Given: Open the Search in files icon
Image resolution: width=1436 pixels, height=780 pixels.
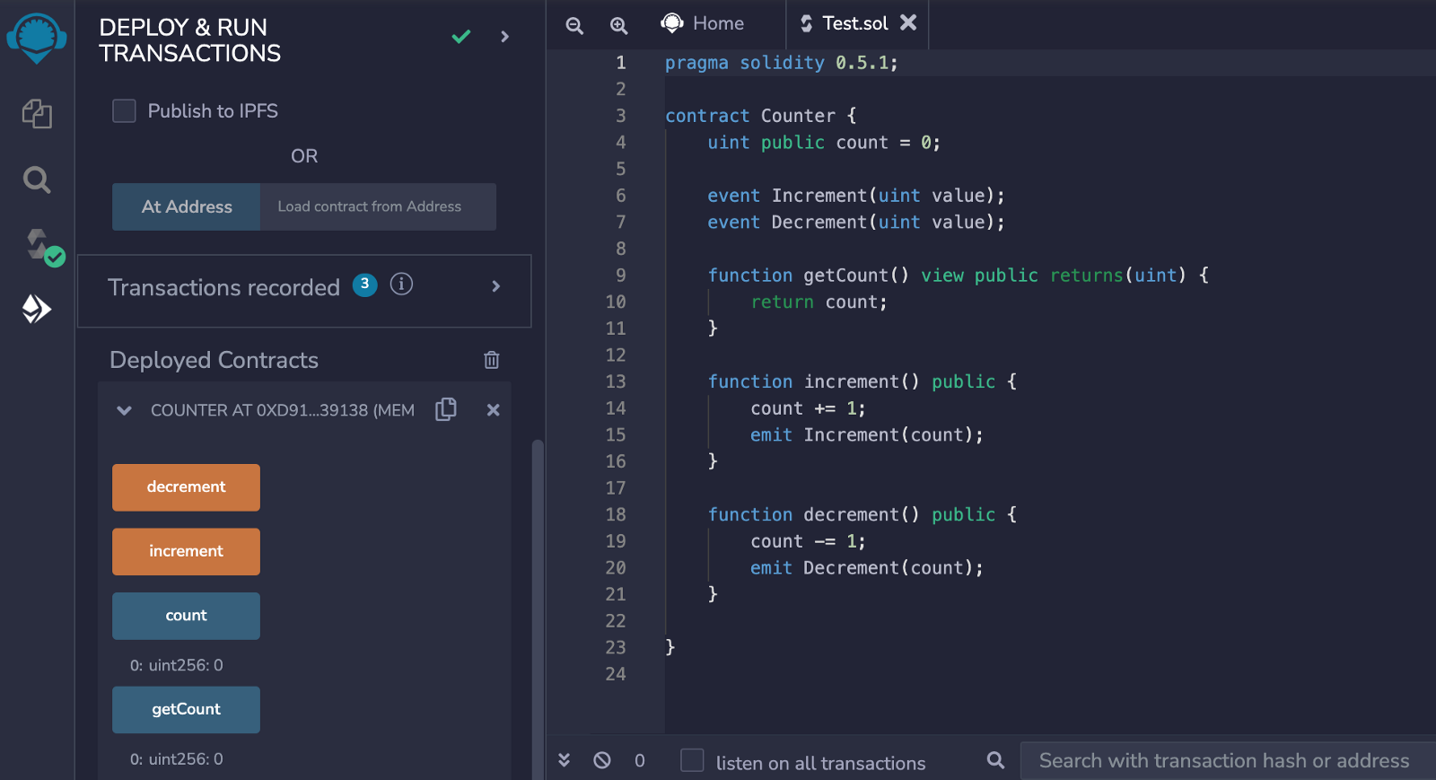Looking at the screenshot, I should pyautogui.click(x=37, y=180).
